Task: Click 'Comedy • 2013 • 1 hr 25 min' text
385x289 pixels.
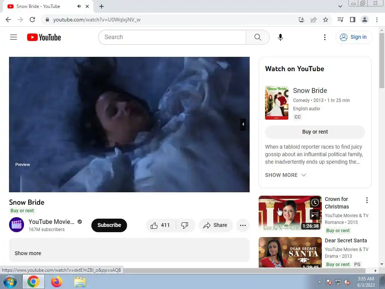Action: pos(321,100)
